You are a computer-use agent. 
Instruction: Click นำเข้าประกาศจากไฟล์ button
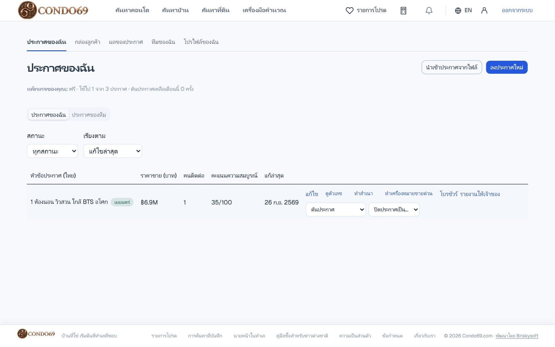tap(452, 67)
